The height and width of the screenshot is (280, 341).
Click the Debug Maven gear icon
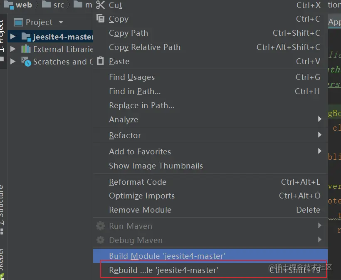pyautogui.click(x=100, y=240)
